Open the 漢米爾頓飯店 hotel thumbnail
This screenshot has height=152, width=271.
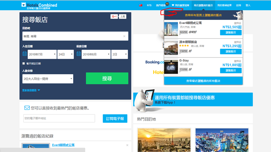[x=171, y=48]
